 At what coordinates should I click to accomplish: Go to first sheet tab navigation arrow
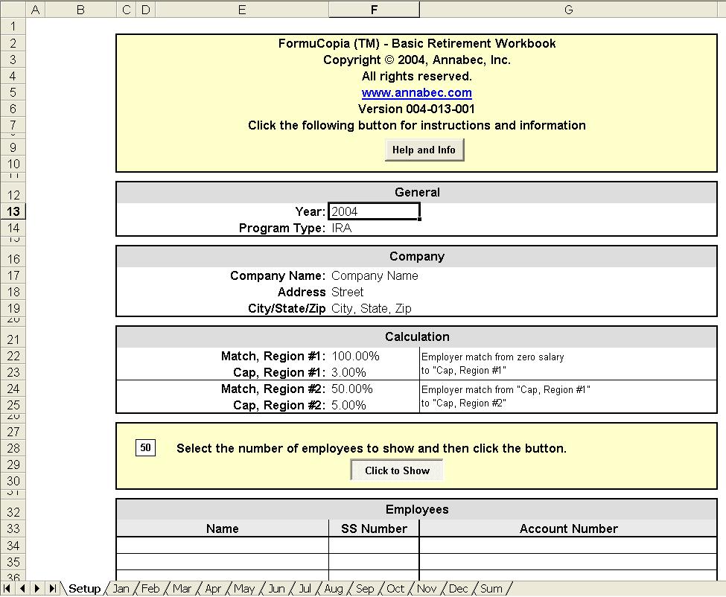pos(7,589)
